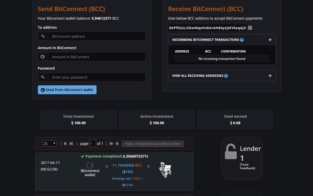Go to next page of orders
The image size is (313, 196).
point(111,143)
